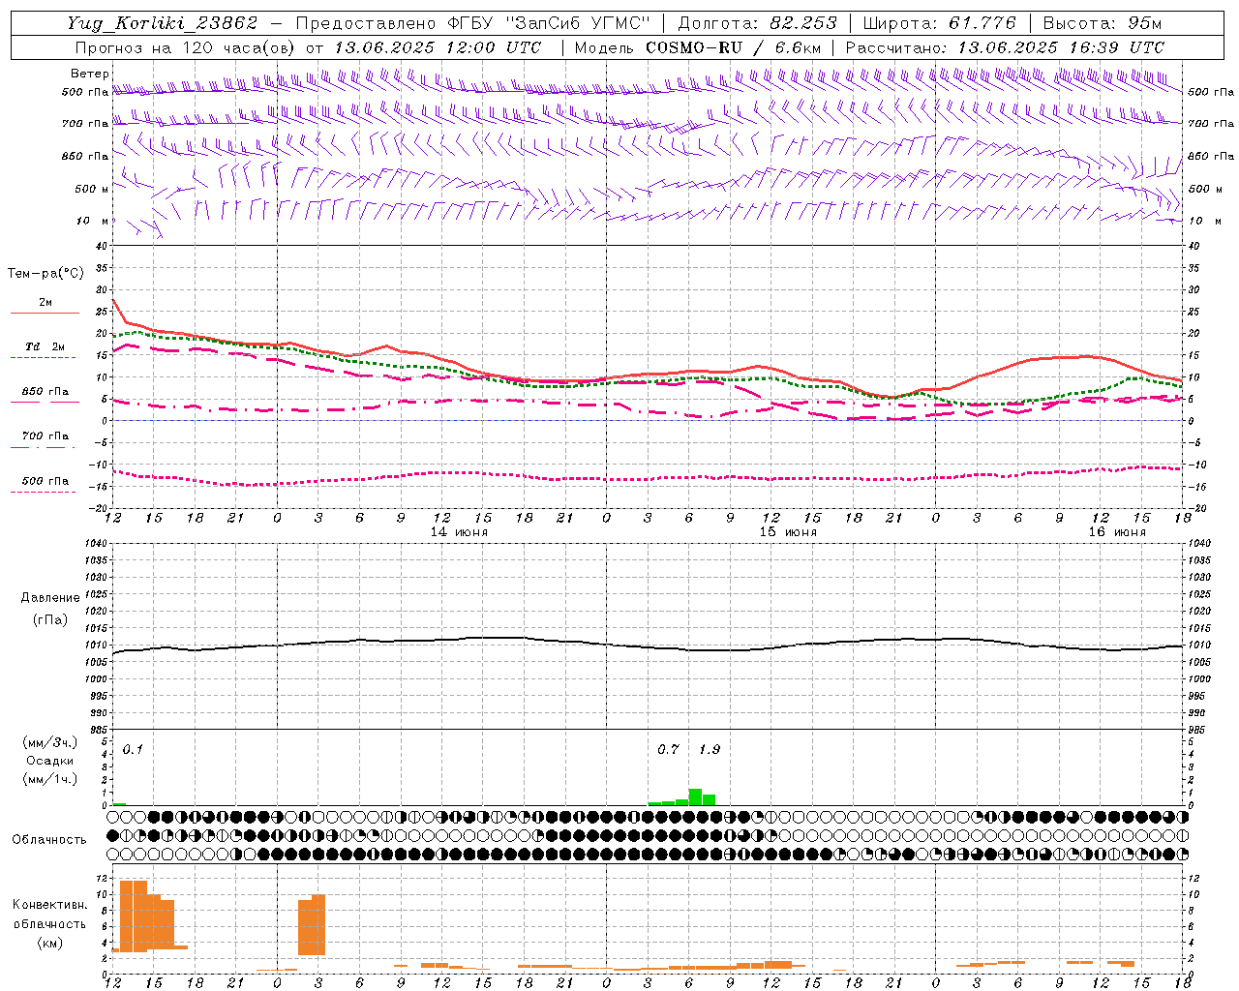Click the 'Тем-ра(°C)' temperature panel label

pos(45,274)
